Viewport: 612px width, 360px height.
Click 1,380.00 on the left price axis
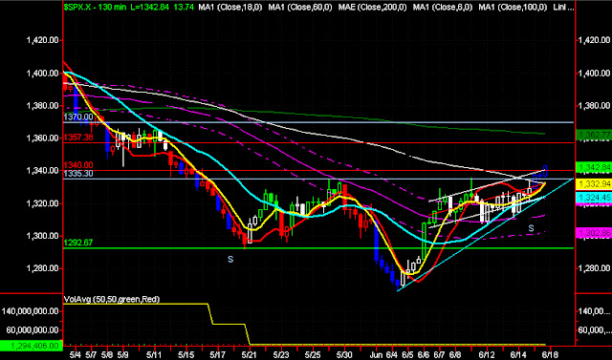tap(43, 106)
